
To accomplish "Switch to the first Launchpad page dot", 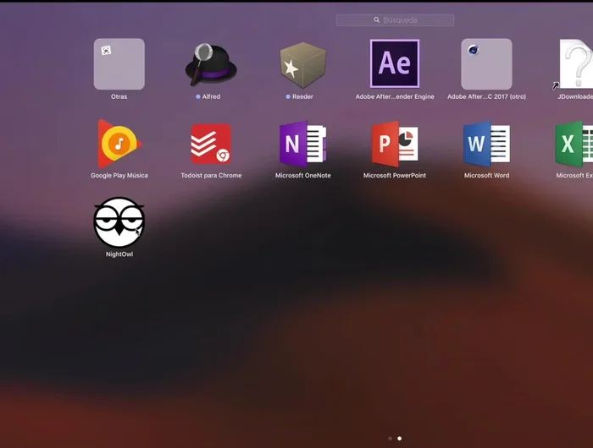I will 390,438.
